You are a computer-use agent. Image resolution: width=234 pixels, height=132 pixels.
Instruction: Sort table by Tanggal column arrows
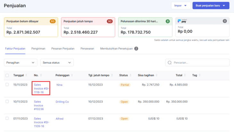tap(27, 75)
